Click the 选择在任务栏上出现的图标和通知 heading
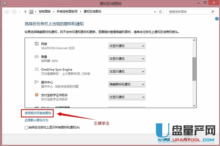The width and height of the screenshot is (220, 146). coord(54,24)
